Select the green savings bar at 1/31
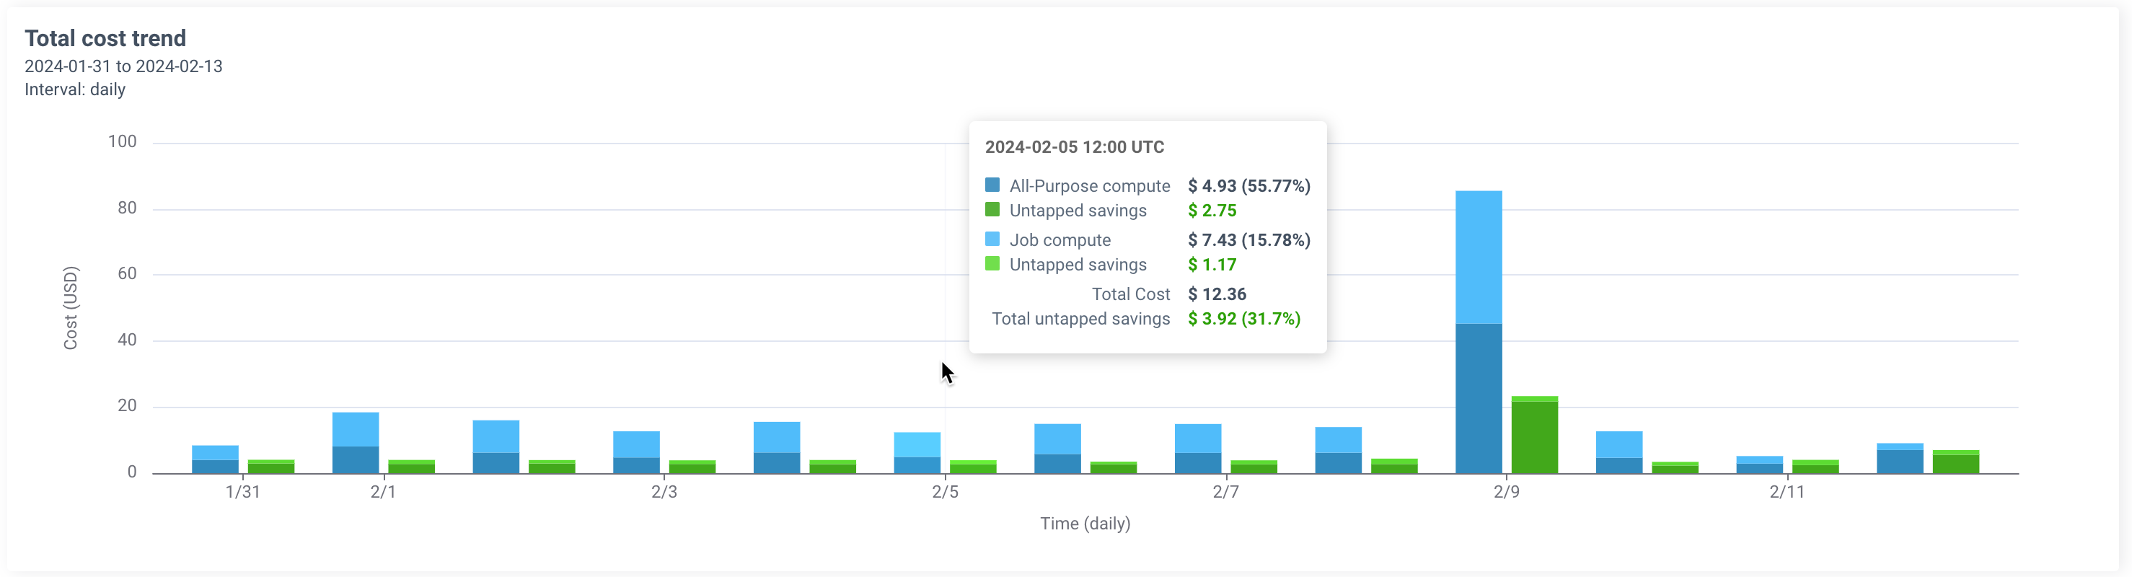 click(270, 467)
